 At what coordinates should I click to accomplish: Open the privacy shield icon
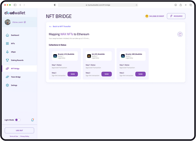(55, 5)
